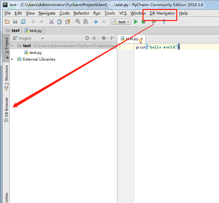Click the Open folder toolbar icon
Viewport: 219px width, 203px height.
click(7, 22)
